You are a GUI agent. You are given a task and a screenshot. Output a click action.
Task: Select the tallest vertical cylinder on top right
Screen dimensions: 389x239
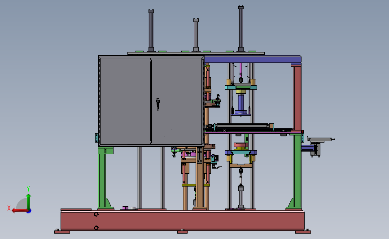[240, 29]
